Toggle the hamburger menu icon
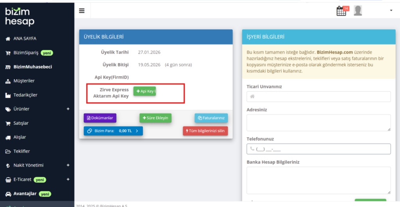 [82, 11]
